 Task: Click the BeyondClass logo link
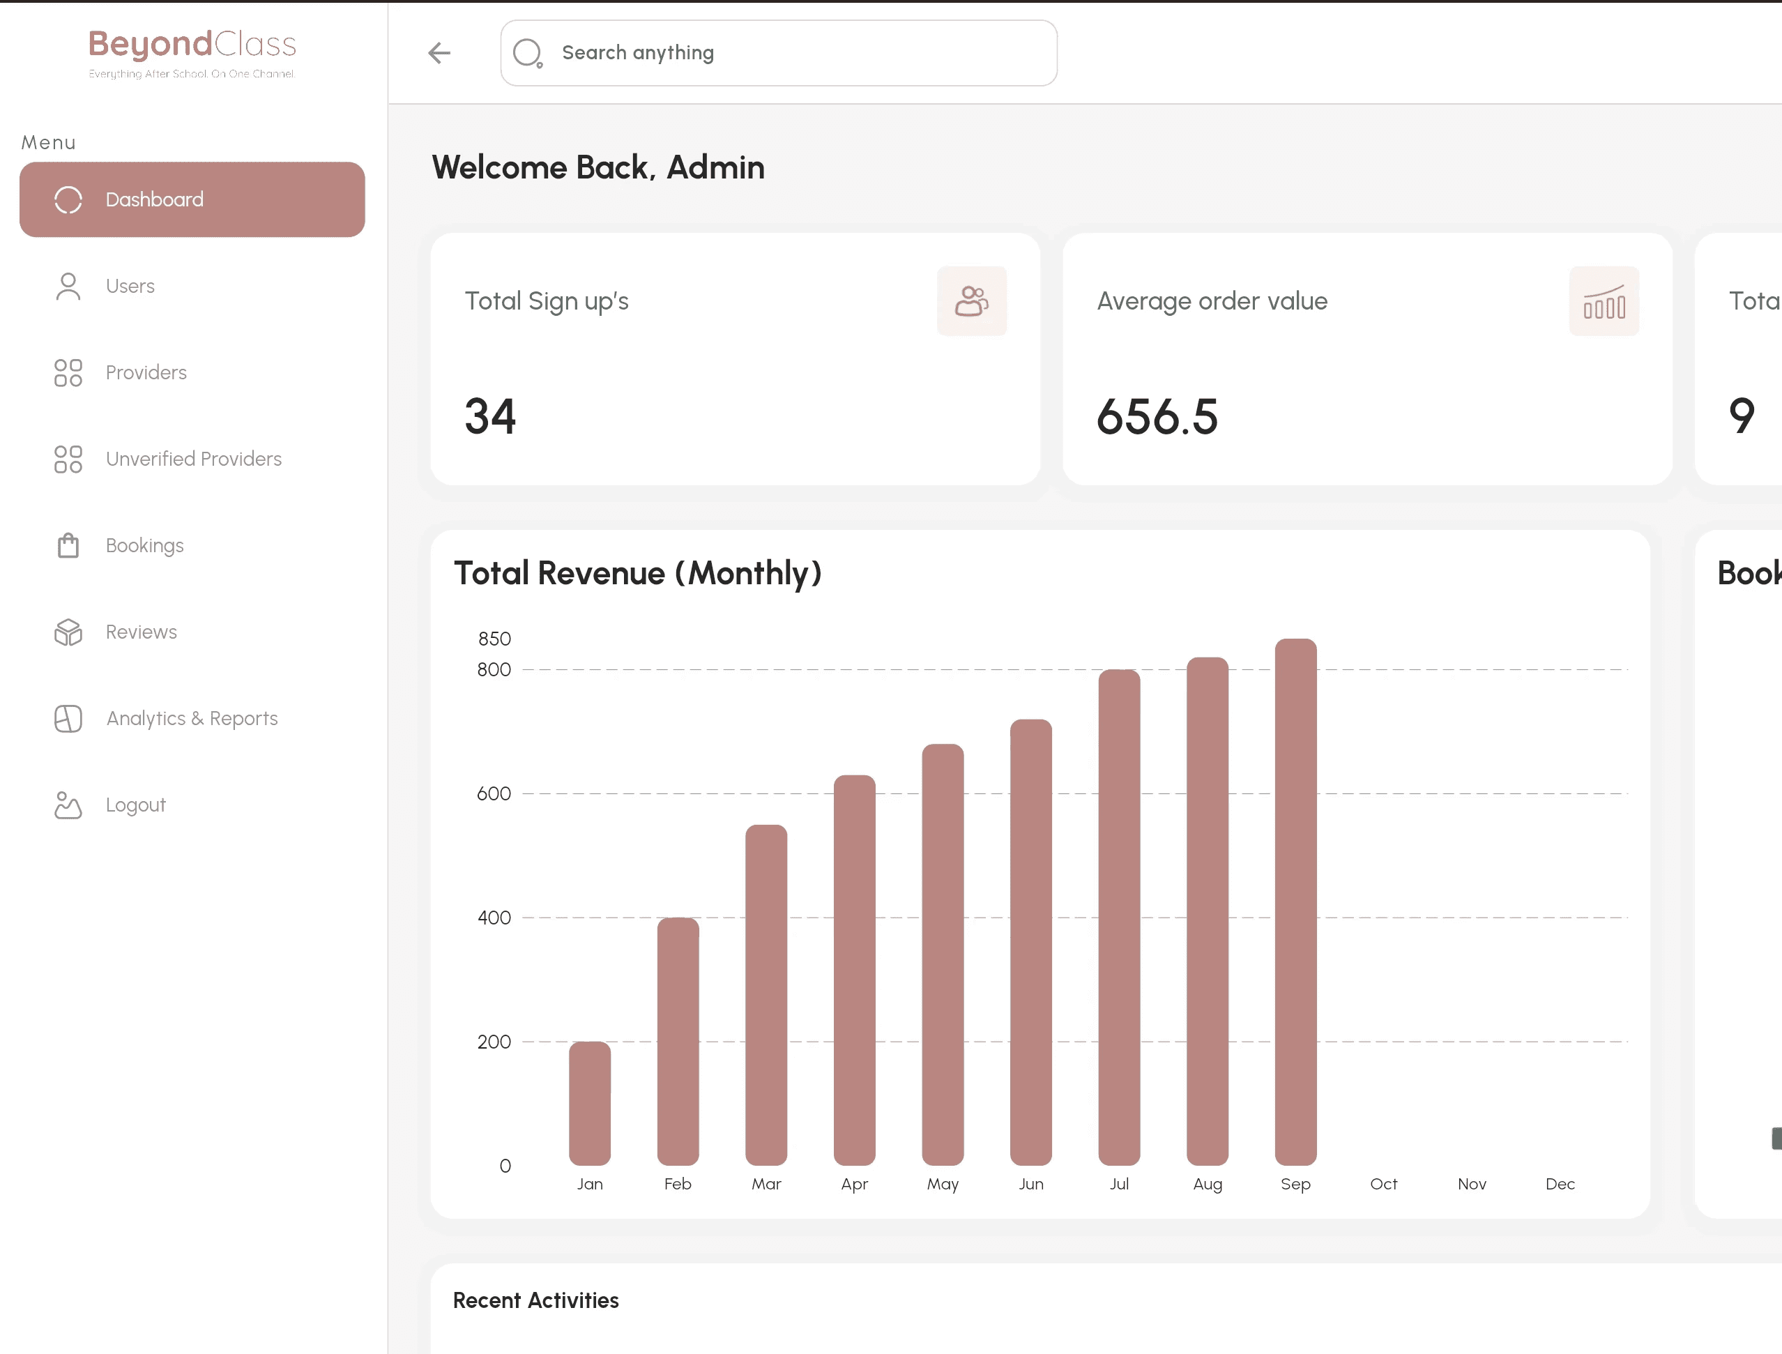(192, 52)
